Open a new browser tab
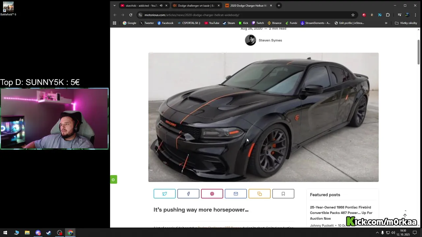Viewport: 422px width, 237px height. [279, 6]
